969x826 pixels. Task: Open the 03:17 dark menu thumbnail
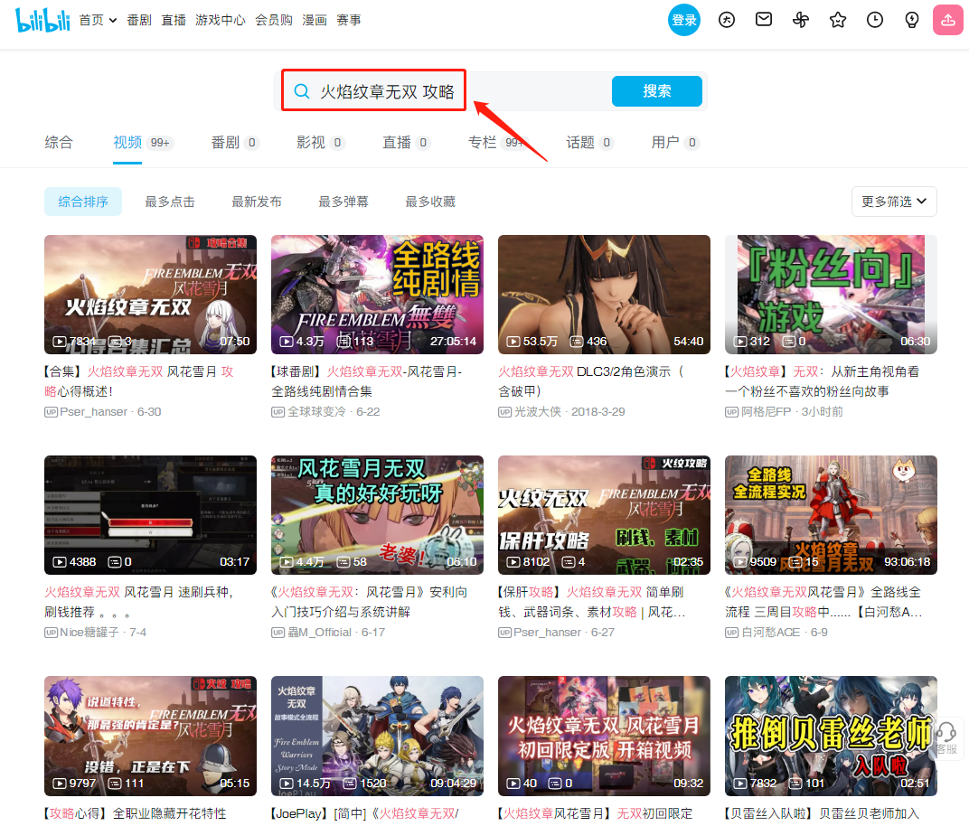(x=150, y=514)
